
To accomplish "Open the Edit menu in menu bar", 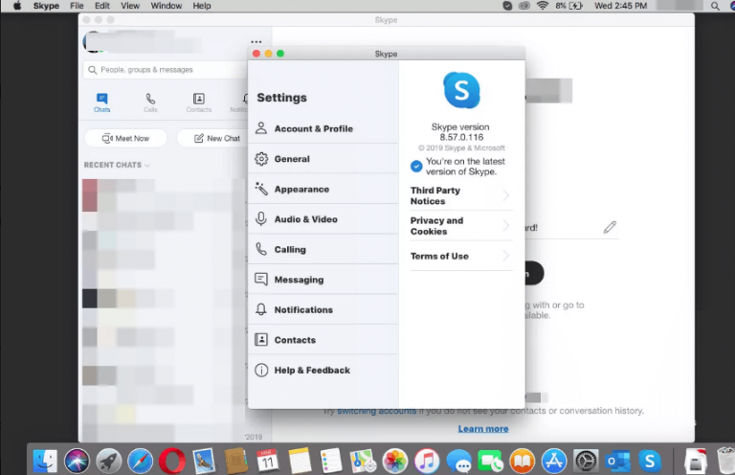I will (x=101, y=6).
